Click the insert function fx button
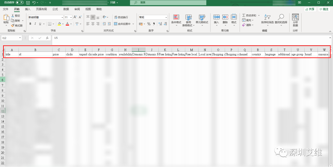Image resolution: width=333 pixels, height=167 pixels. (x=47, y=38)
